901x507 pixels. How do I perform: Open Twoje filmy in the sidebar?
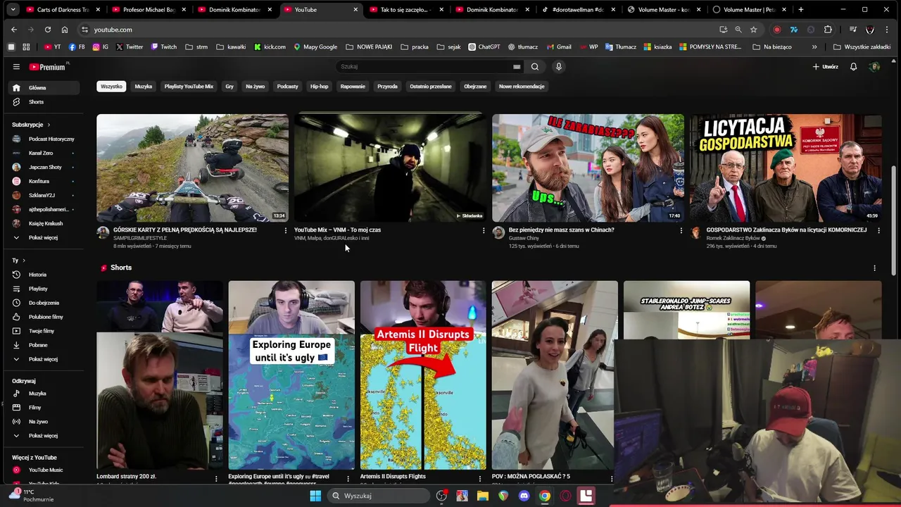[42, 331]
